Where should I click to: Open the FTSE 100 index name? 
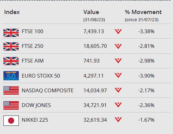coord(32,31)
